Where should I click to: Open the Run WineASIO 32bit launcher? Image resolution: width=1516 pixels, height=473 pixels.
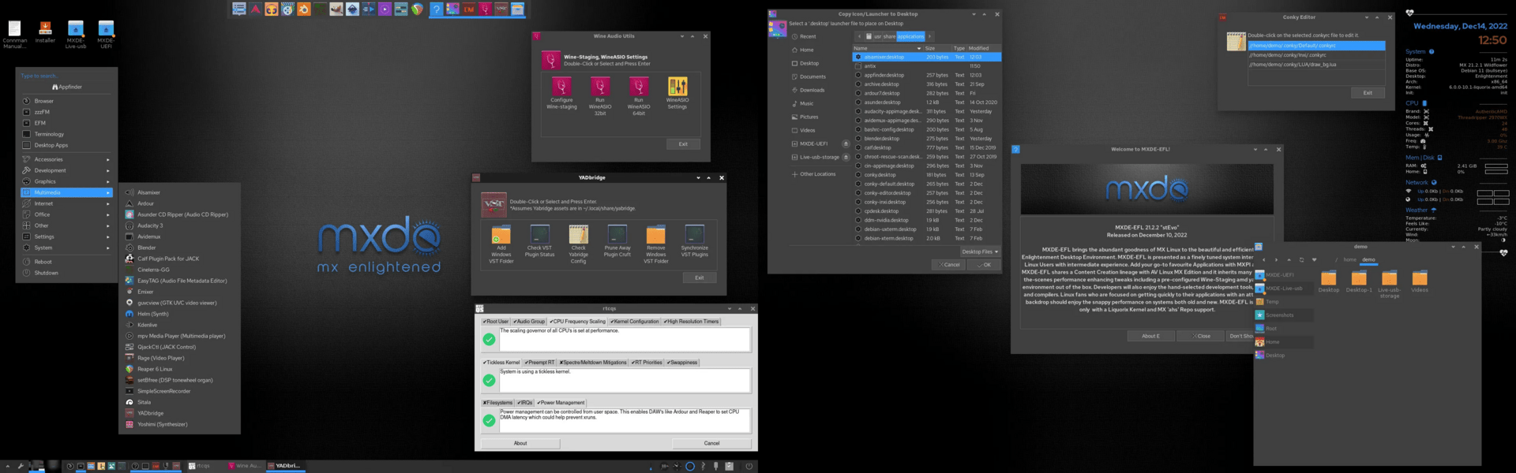click(599, 87)
